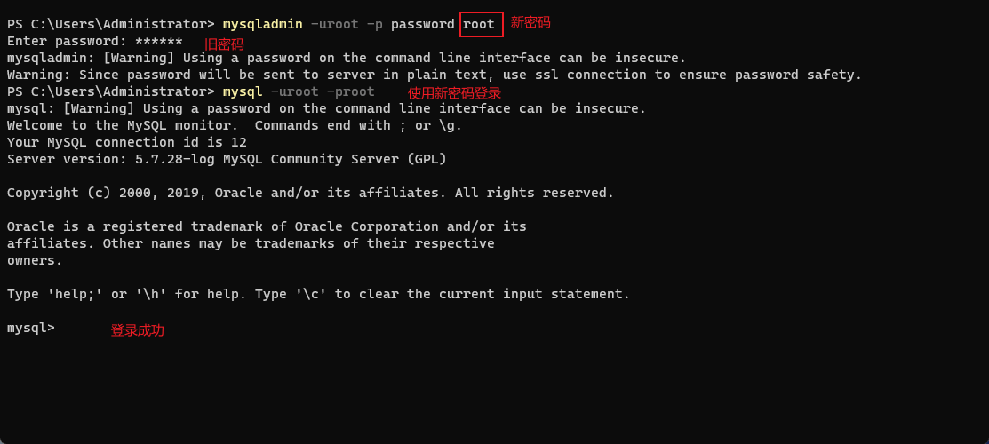Select the "password" keyword before the red box
Screen dimensions: 989x444
pyautogui.click(x=423, y=25)
